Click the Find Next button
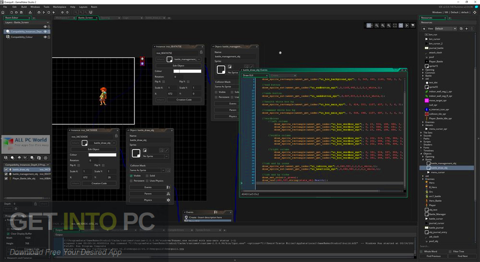The width and height of the screenshot is (480, 262). coord(463,256)
